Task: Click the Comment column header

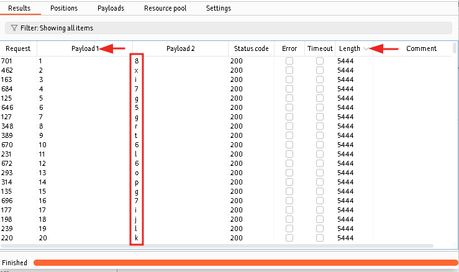Action: point(421,48)
